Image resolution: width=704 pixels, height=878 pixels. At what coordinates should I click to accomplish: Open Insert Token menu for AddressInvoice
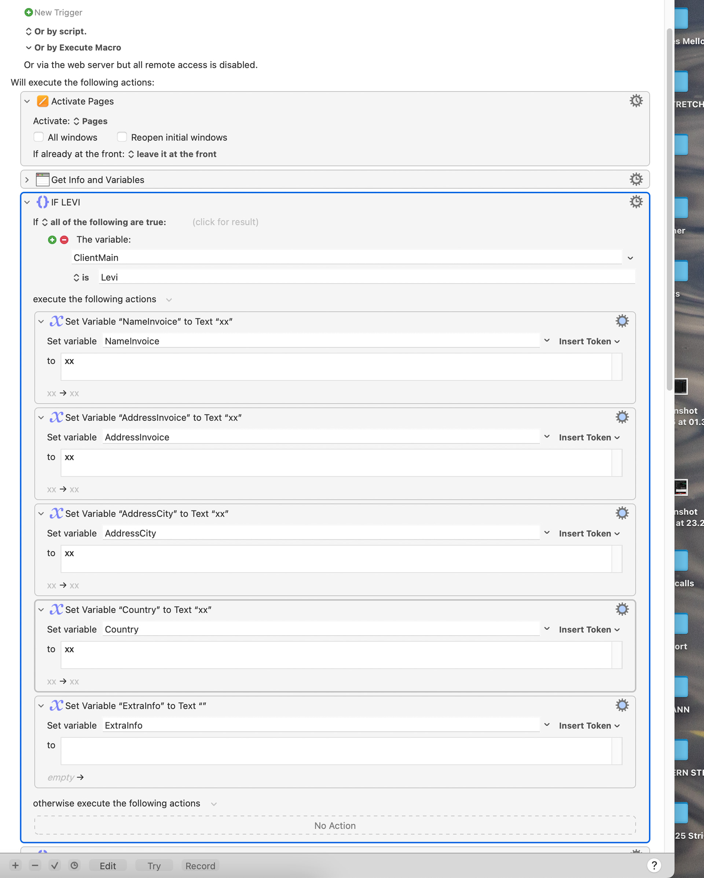tap(589, 438)
